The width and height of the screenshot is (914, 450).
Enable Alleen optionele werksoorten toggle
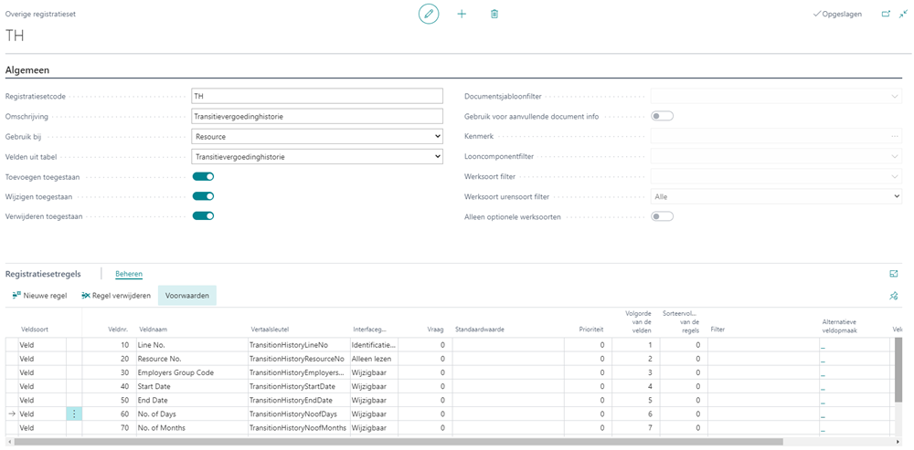pyautogui.click(x=662, y=216)
